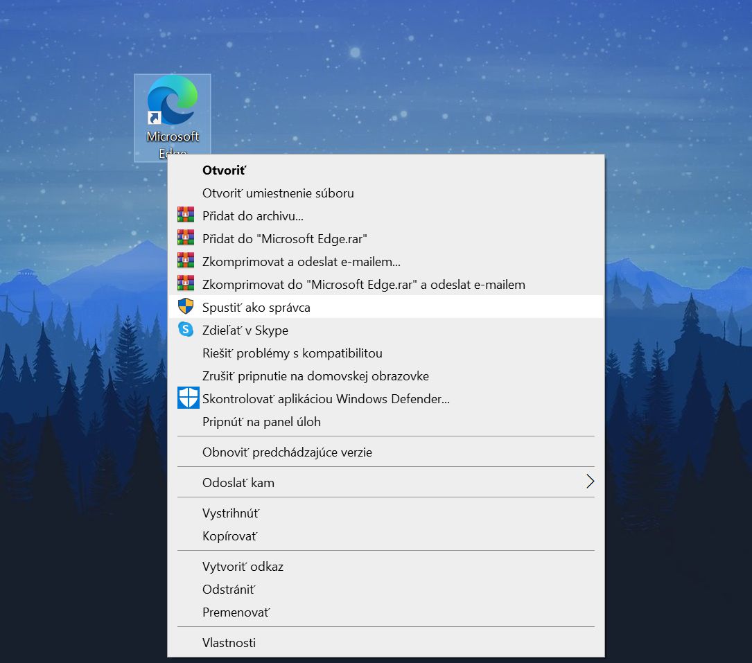Open 'Vlastnosti' properties entry

[385, 643]
